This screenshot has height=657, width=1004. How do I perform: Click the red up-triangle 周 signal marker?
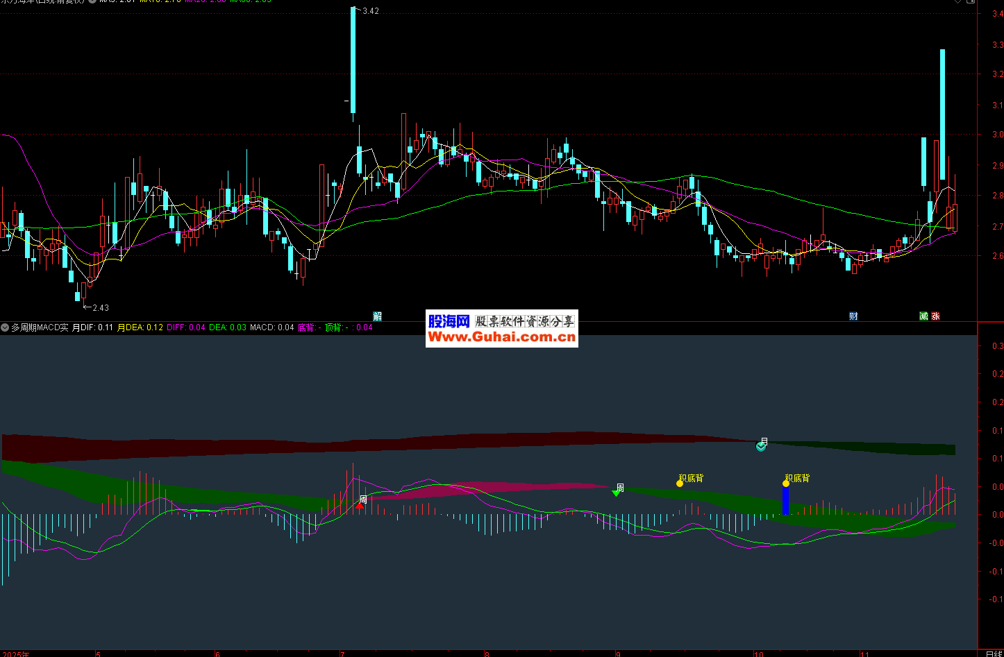360,505
